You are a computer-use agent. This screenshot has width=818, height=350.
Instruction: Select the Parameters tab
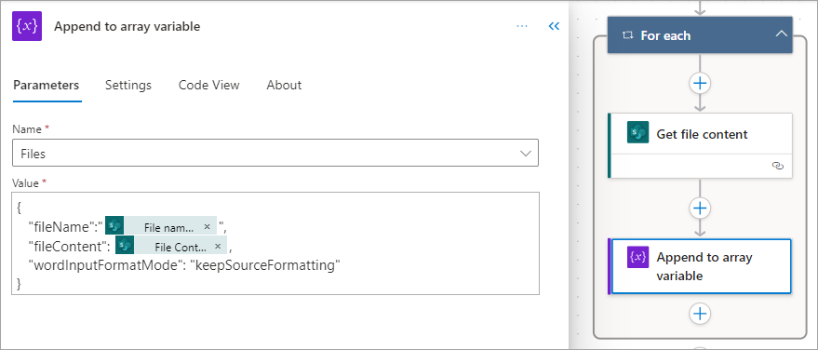46,85
